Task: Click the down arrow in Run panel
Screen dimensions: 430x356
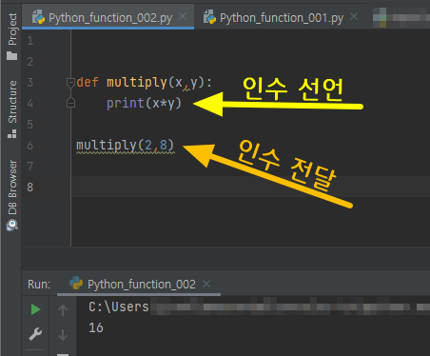Action: click(x=63, y=335)
